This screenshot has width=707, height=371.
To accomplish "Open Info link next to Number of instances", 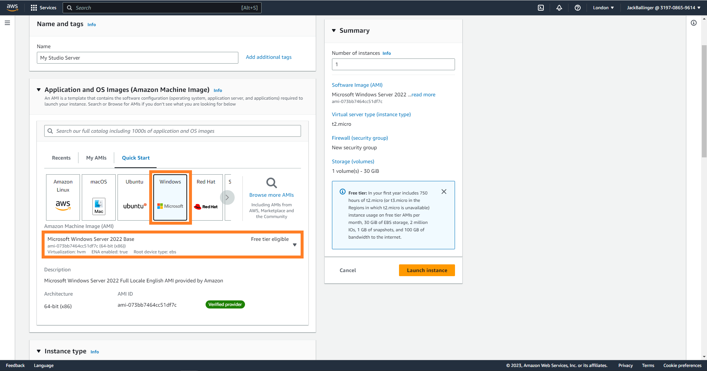I will [x=386, y=53].
